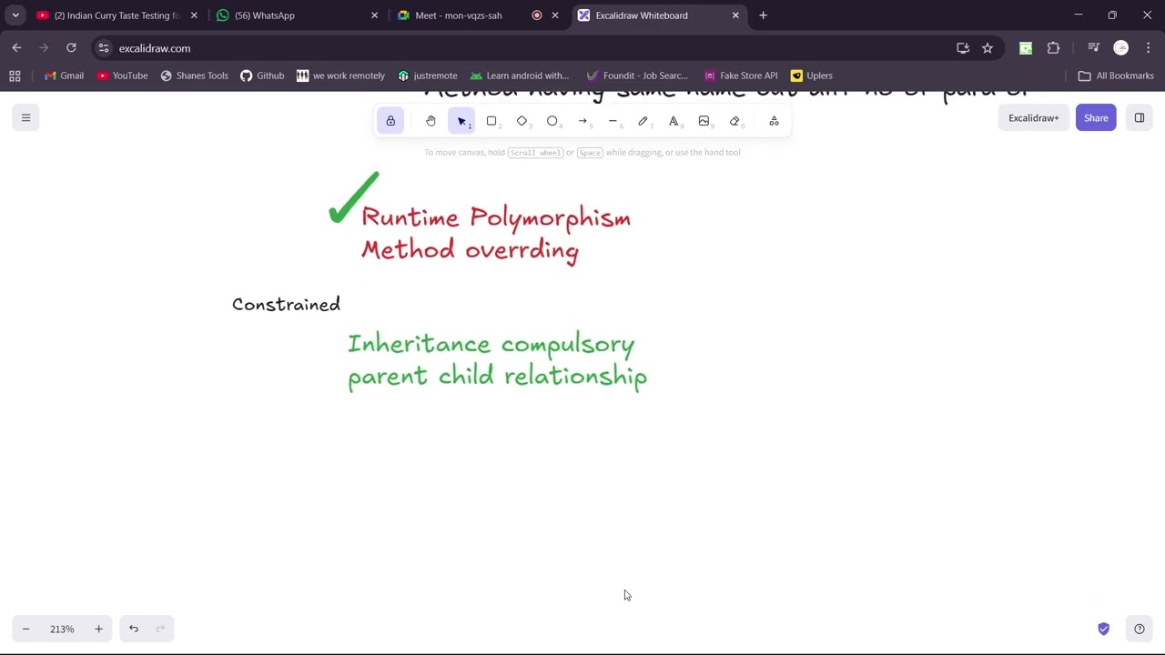Select the Pencil draw tool

point(643,121)
